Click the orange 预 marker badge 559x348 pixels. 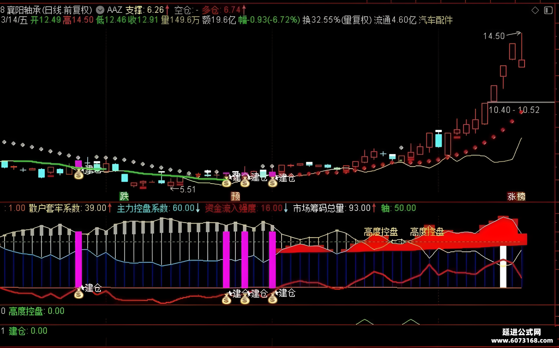coord(235,196)
